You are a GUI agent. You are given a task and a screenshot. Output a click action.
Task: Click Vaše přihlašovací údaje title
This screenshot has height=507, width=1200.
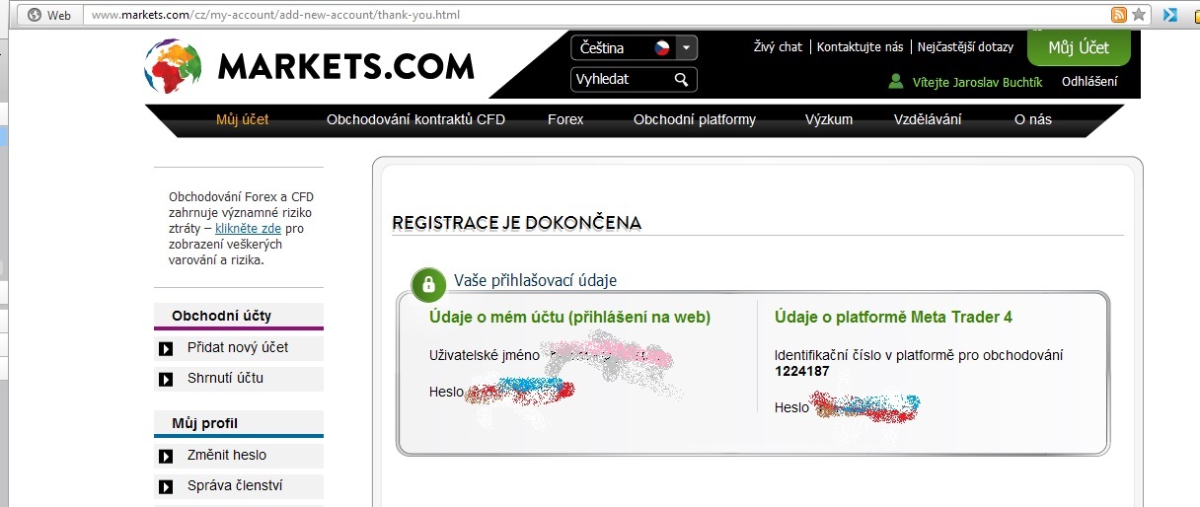coord(535,280)
